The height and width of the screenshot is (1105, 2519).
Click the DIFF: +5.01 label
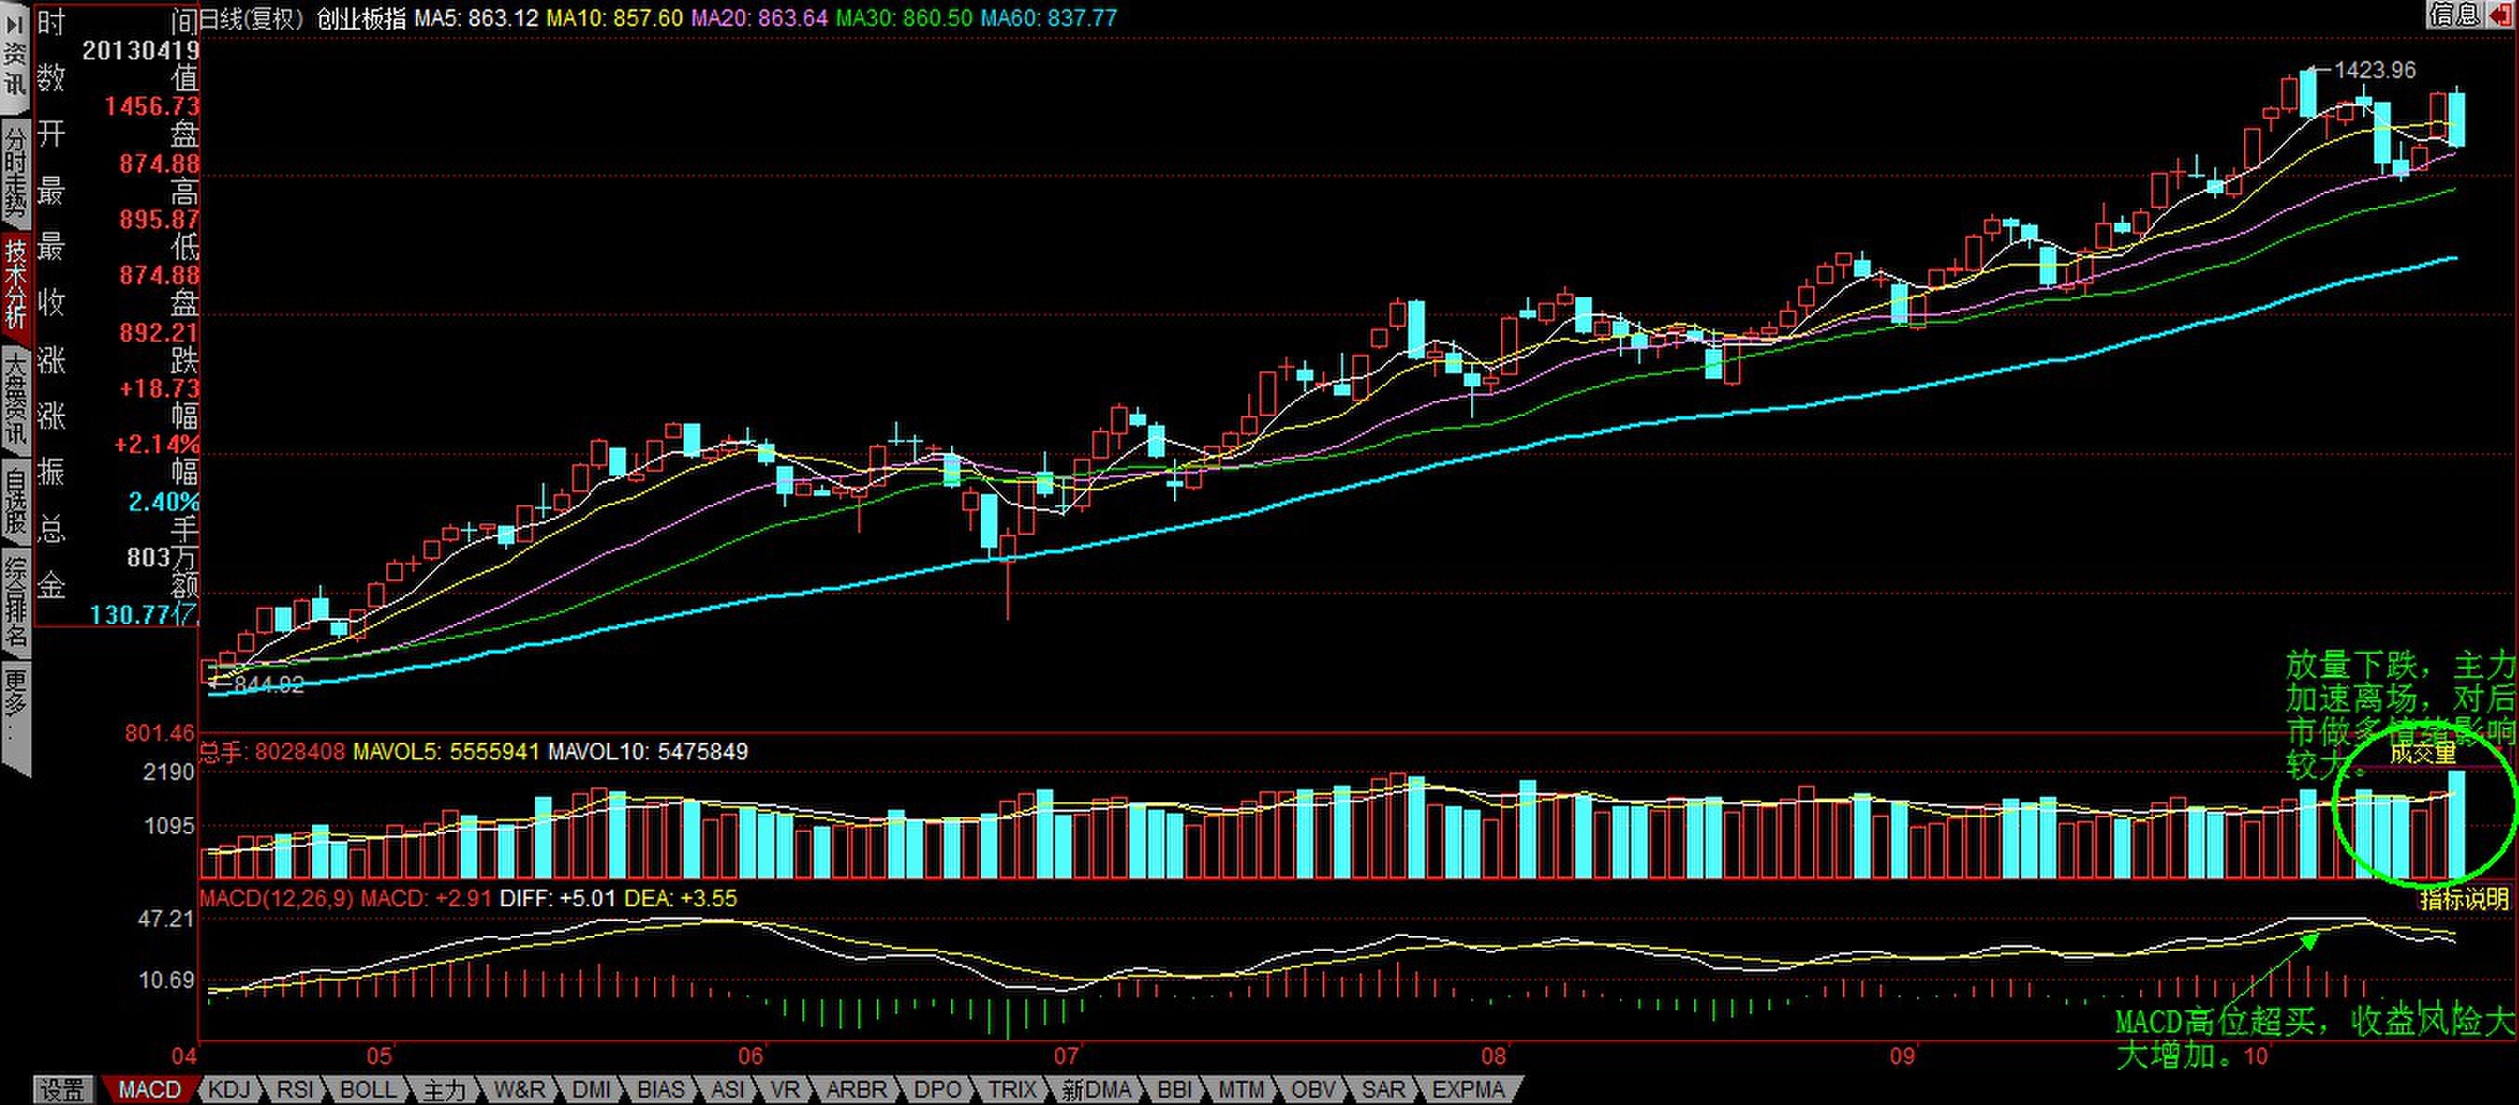(x=557, y=898)
